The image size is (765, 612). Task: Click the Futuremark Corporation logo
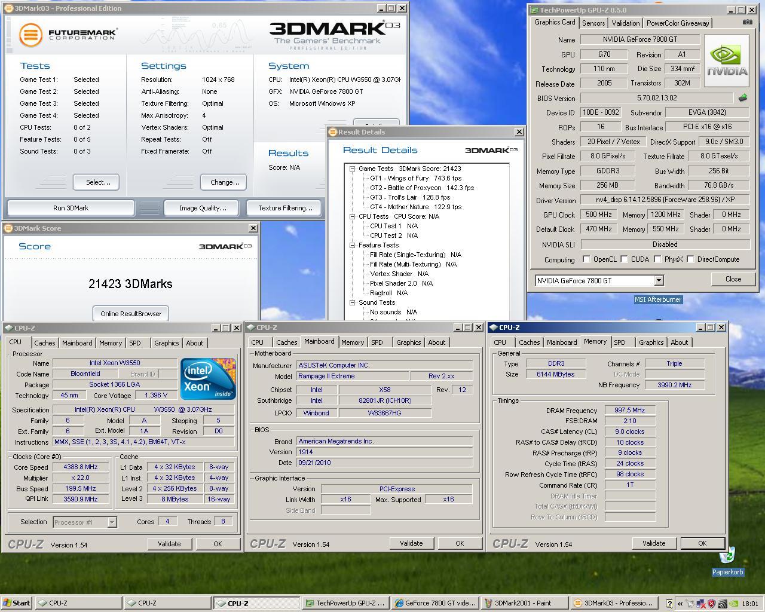click(x=68, y=35)
